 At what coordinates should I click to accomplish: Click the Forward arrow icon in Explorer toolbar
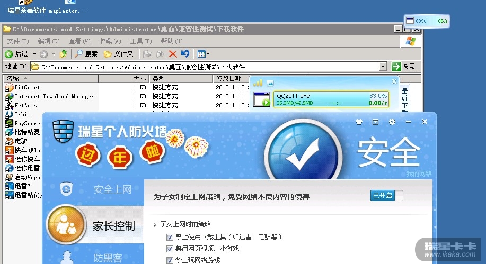(x=43, y=54)
